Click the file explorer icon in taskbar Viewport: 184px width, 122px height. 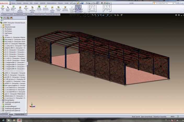tap(9, 120)
